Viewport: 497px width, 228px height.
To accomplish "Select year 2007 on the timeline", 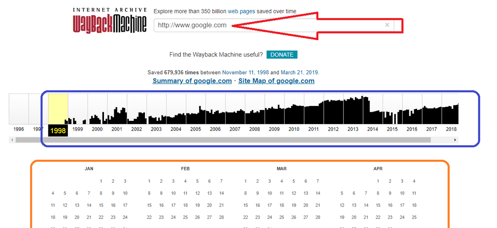I will point(235,129).
